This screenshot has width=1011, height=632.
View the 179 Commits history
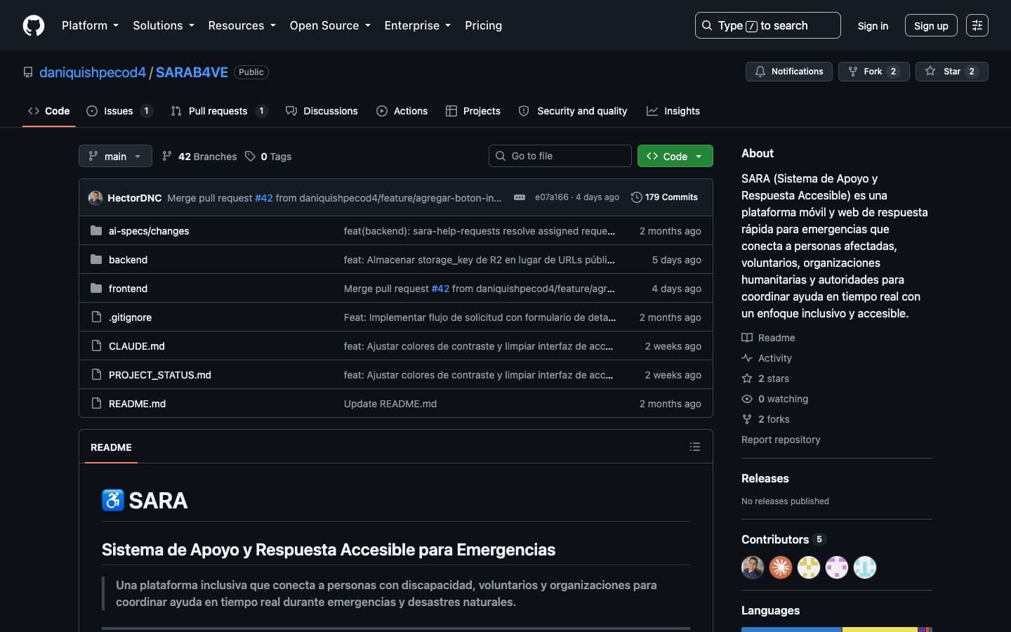[664, 197]
